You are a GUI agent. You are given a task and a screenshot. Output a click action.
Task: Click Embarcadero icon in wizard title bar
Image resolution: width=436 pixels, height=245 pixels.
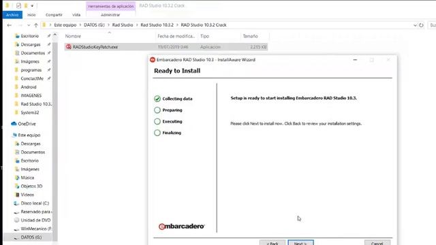click(x=153, y=60)
